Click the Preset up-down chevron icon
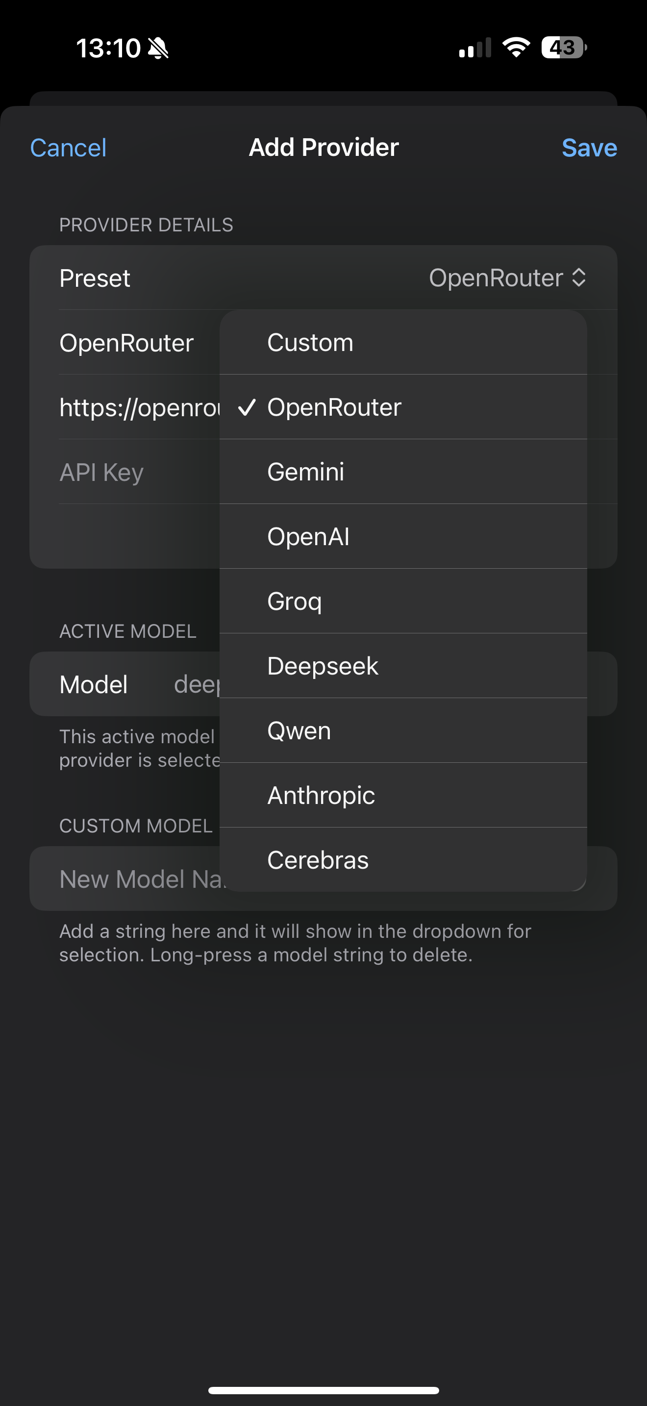The image size is (647, 1406). (x=579, y=278)
